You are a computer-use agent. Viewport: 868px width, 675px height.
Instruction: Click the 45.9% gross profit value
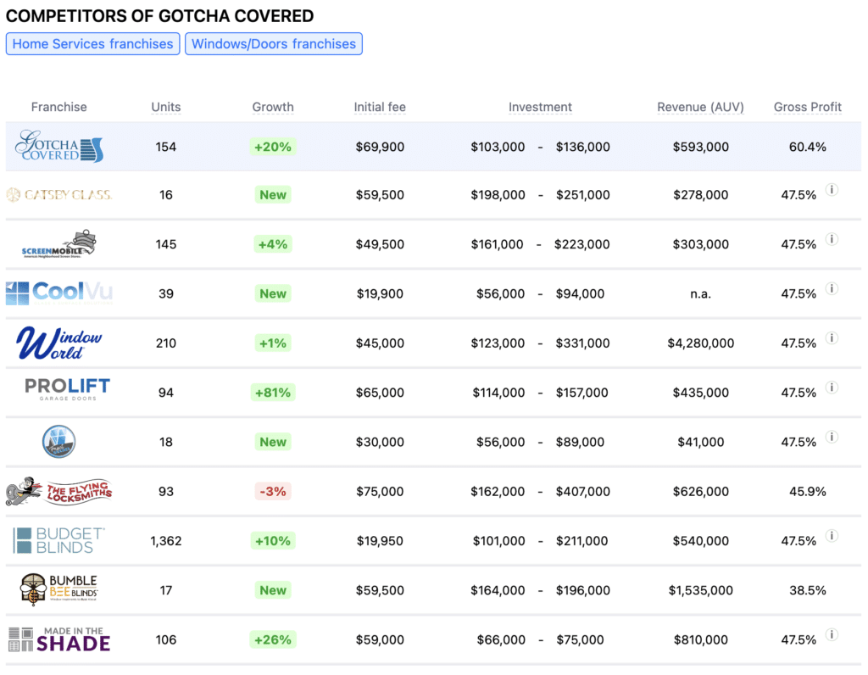point(808,491)
